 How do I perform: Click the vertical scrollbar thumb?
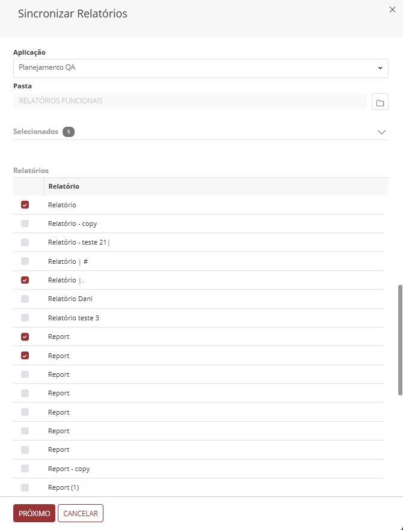coord(400,340)
